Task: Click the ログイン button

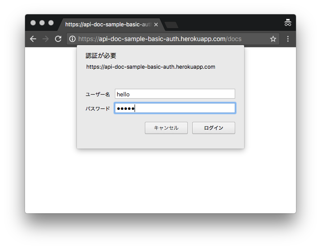Action: [214, 128]
